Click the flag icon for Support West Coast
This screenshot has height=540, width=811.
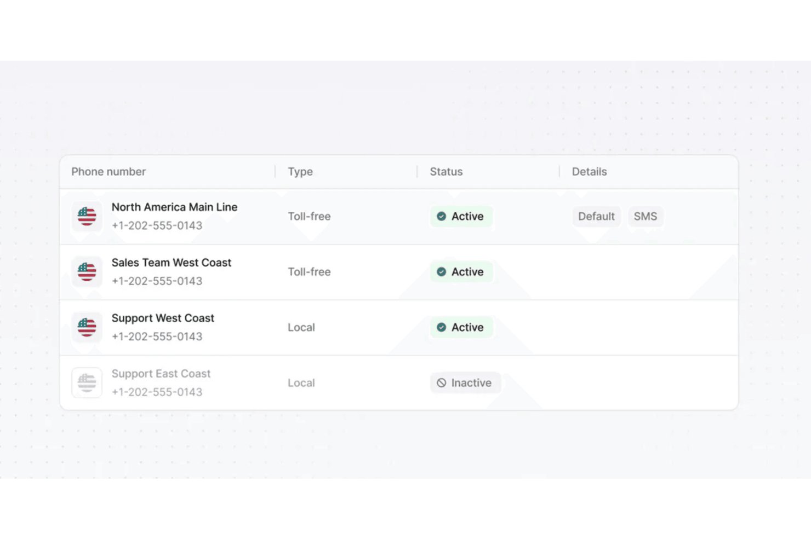tap(87, 328)
